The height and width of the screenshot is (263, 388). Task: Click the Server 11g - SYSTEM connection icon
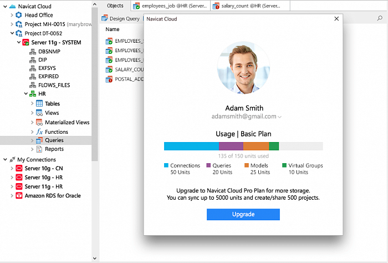pyautogui.click(x=25, y=42)
